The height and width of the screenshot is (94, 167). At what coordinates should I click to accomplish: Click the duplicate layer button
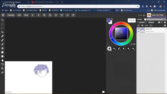159,22
